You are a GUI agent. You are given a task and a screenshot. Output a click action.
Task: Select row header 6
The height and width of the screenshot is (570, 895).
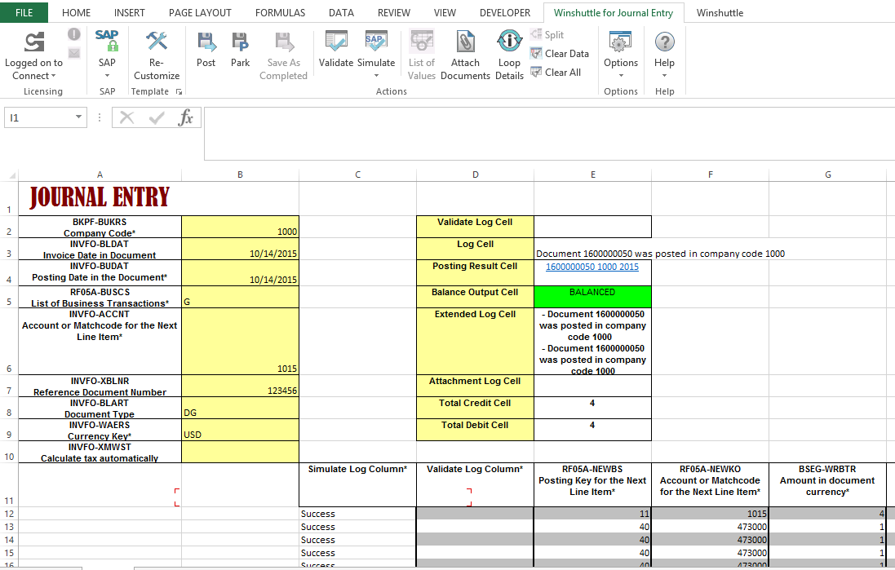8,341
